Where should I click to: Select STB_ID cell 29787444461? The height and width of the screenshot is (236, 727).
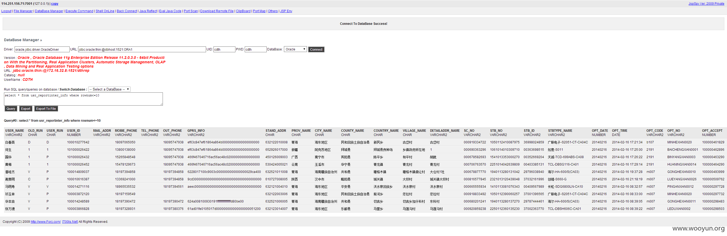[x=534, y=201]
